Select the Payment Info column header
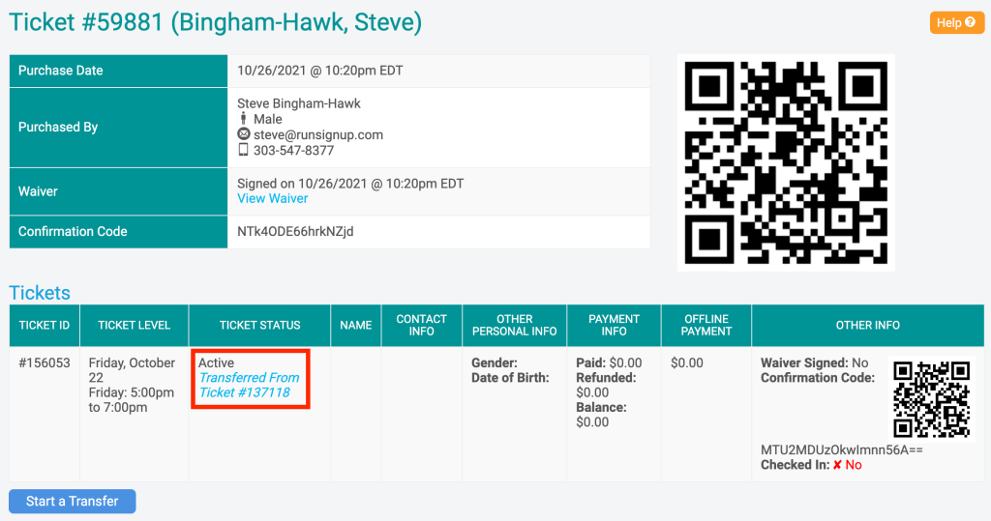 (614, 325)
